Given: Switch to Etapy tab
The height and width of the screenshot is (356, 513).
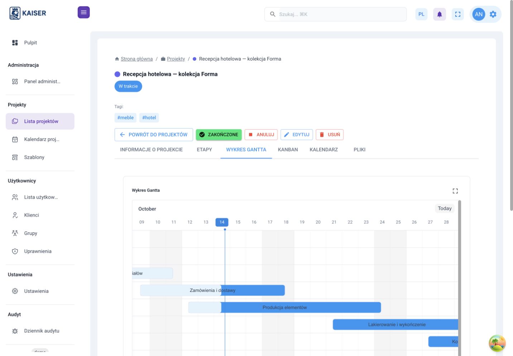Looking at the screenshot, I should pos(204,150).
